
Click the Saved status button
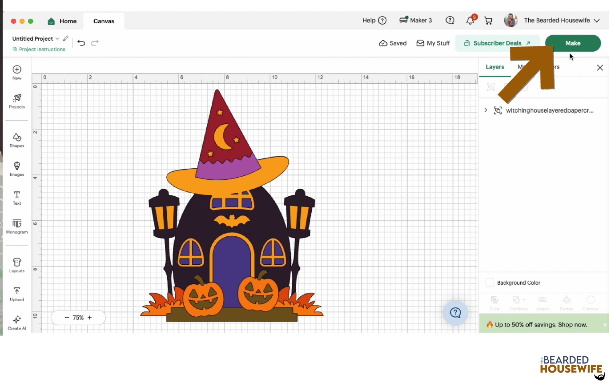(x=393, y=43)
